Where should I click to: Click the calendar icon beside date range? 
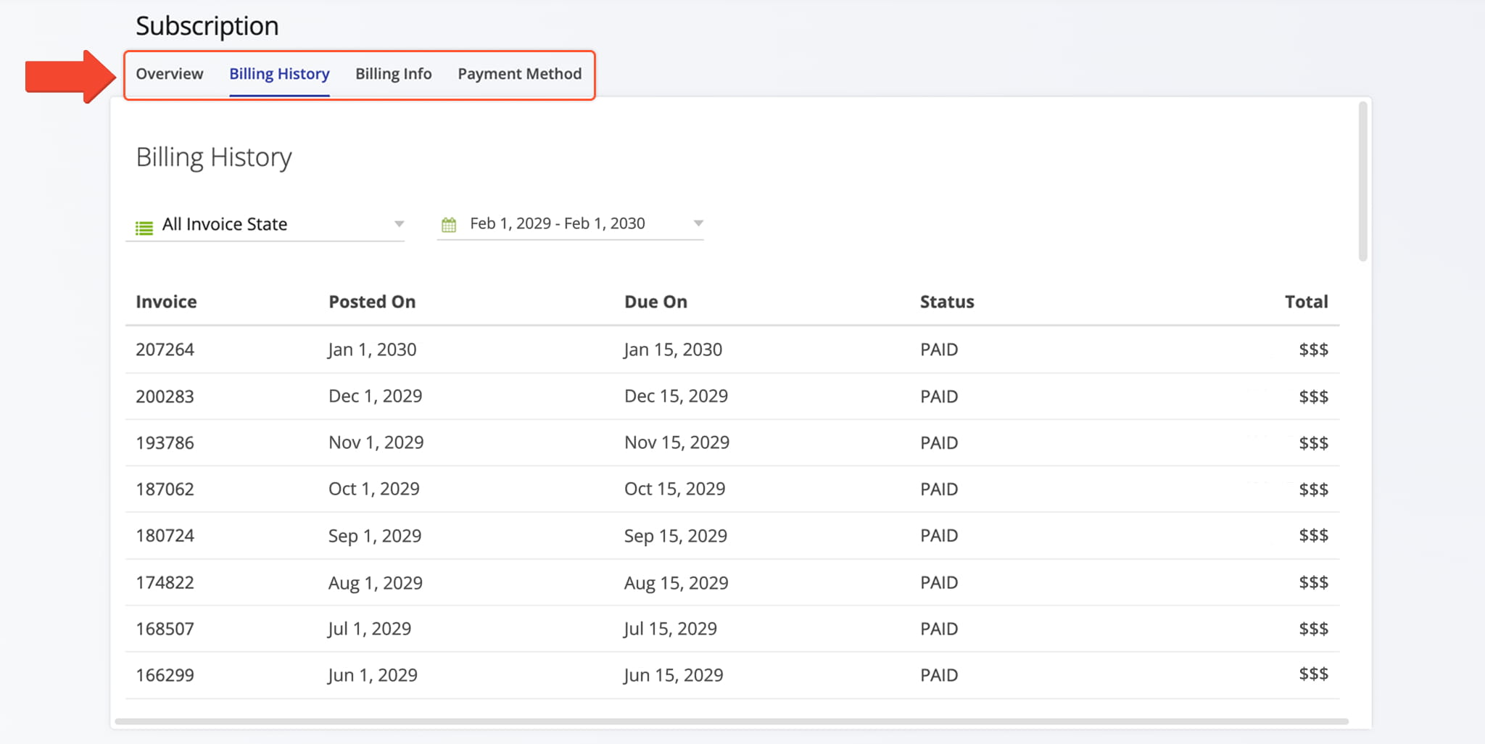click(x=449, y=225)
